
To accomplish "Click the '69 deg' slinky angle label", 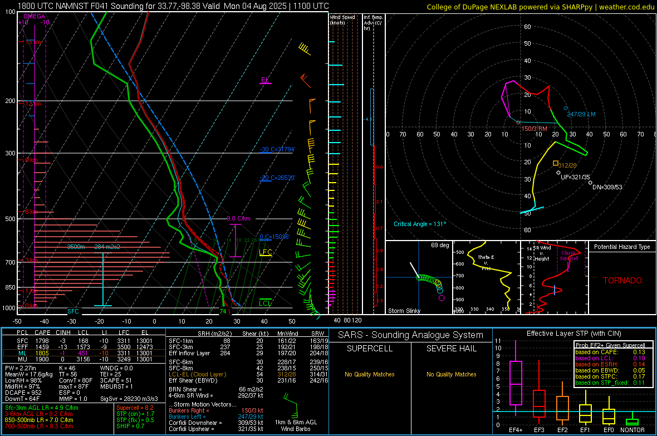I will pos(440,245).
